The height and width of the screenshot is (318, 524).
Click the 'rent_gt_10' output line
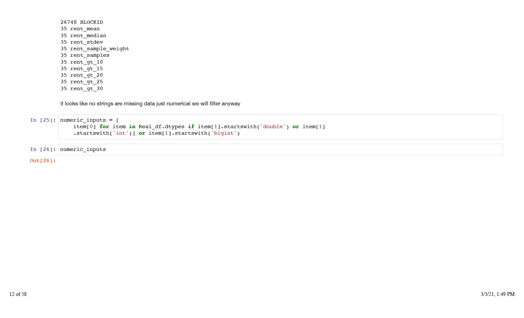(82, 62)
